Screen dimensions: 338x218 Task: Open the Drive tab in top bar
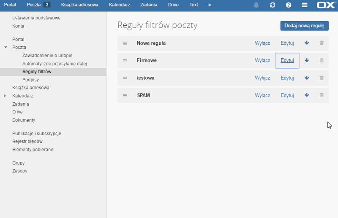[x=173, y=5]
